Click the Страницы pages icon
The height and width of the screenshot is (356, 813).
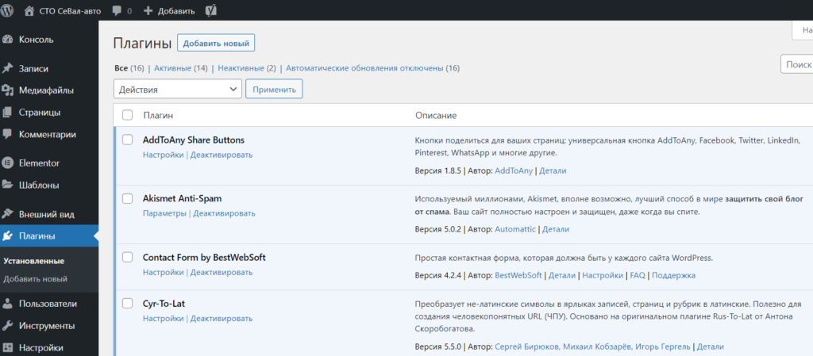[x=7, y=113]
